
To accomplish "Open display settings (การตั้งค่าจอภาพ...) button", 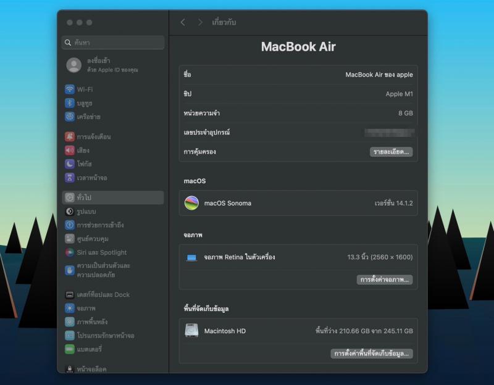I will (384, 279).
